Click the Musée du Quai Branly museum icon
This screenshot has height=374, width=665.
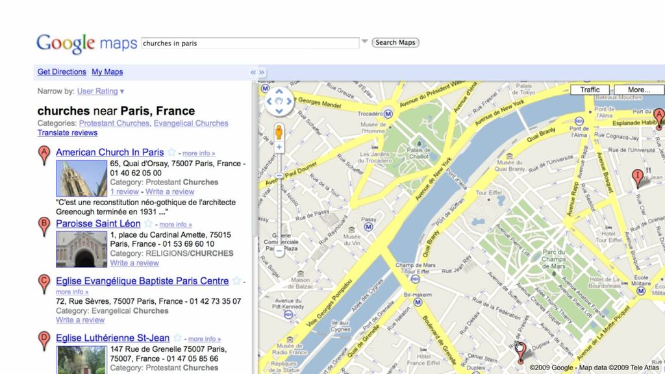click(509, 156)
